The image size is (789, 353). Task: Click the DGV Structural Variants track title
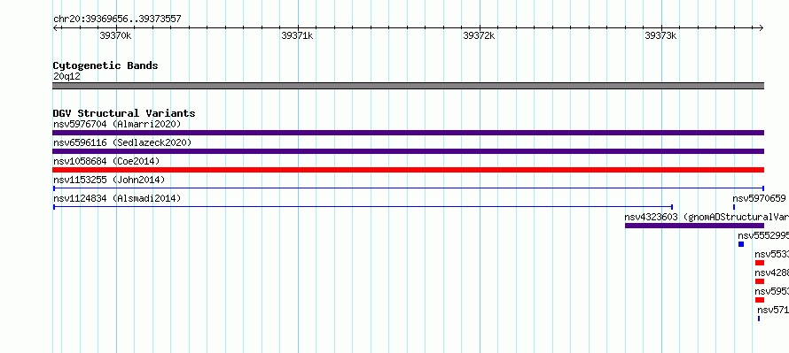[124, 113]
